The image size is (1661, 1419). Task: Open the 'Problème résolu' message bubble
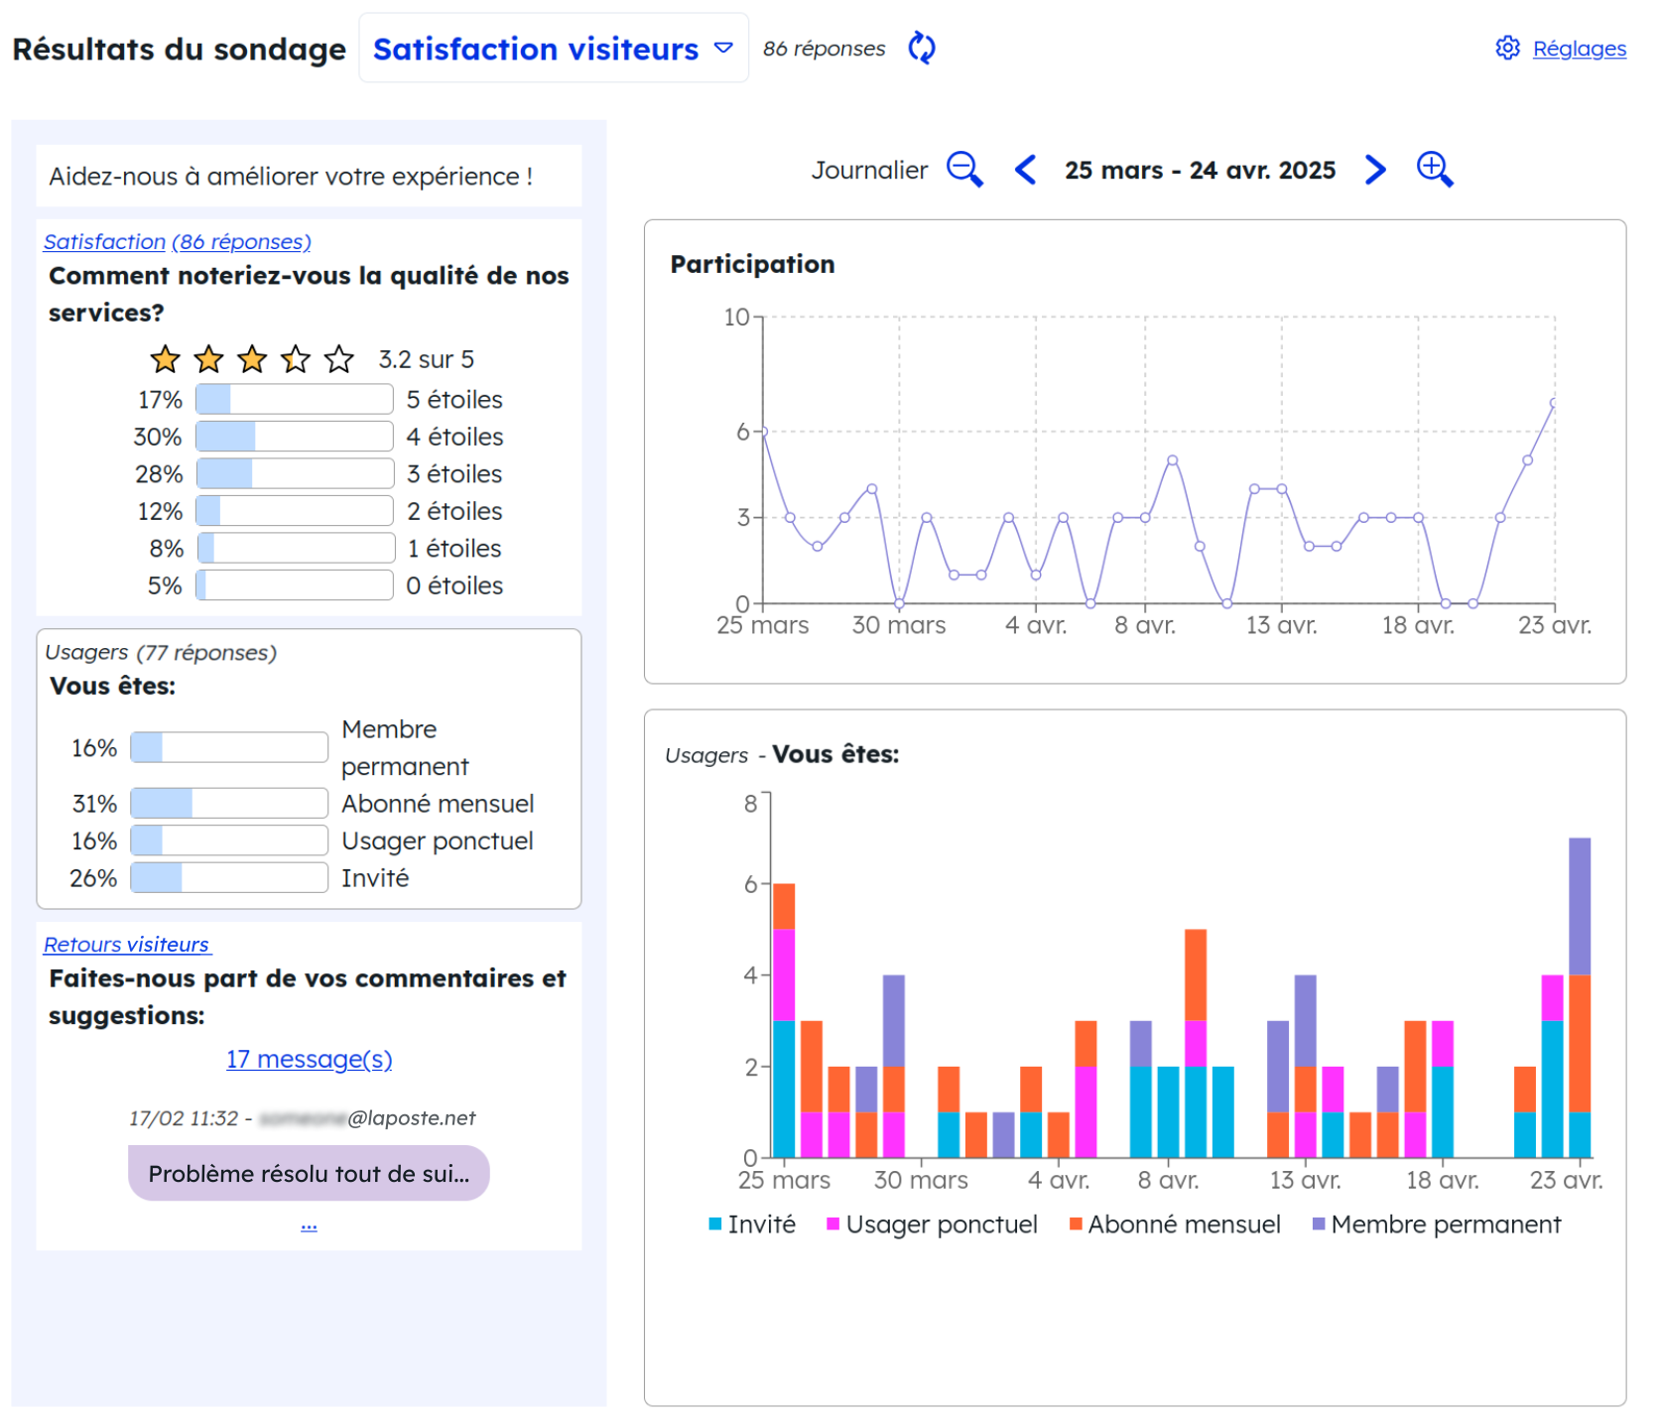[309, 1174]
